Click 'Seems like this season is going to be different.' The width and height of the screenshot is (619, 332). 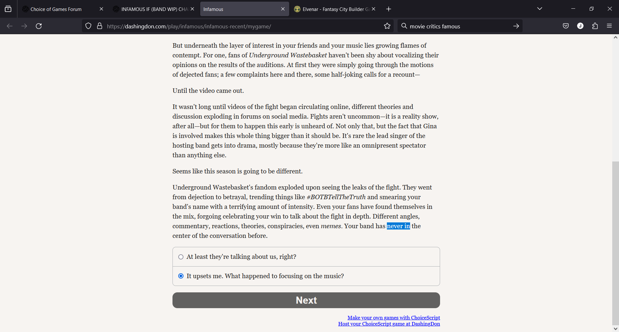pyautogui.click(x=237, y=171)
